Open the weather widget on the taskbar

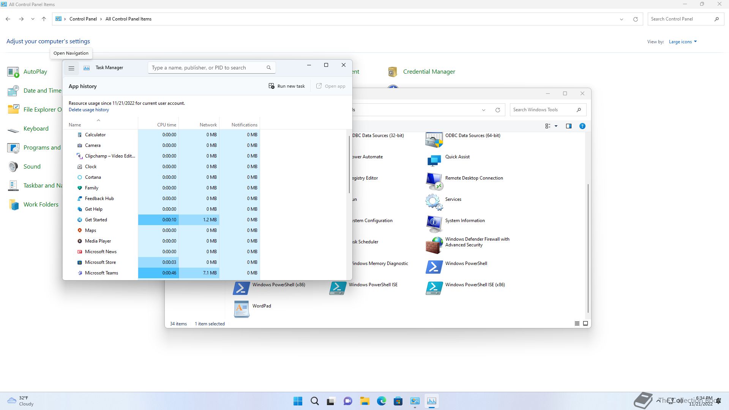[21, 401]
